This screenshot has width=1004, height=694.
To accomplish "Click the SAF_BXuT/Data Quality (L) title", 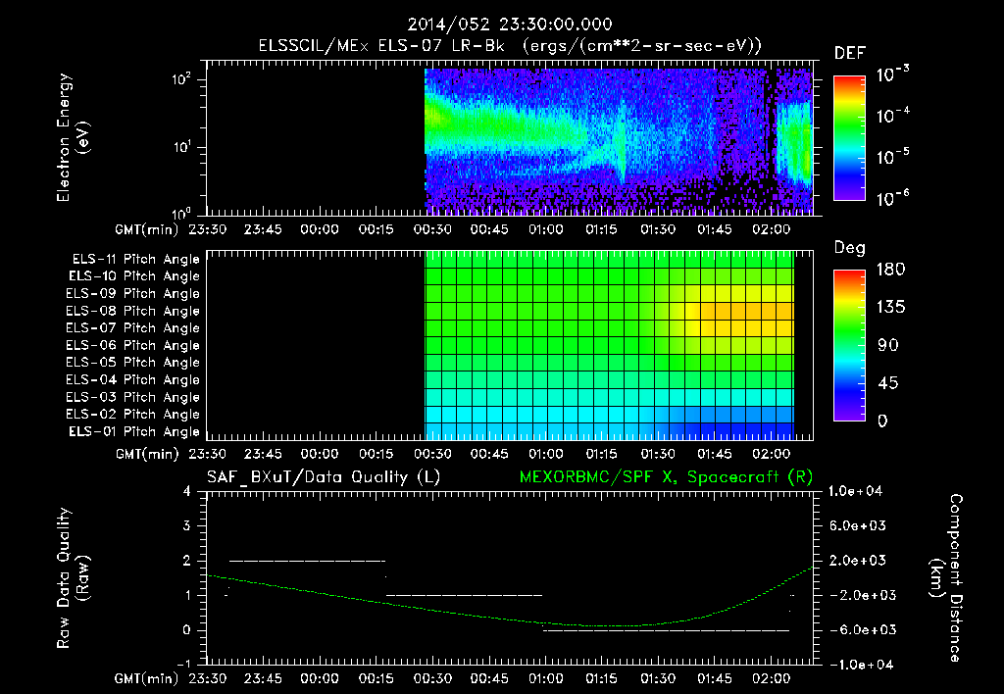I will pyautogui.click(x=324, y=477).
